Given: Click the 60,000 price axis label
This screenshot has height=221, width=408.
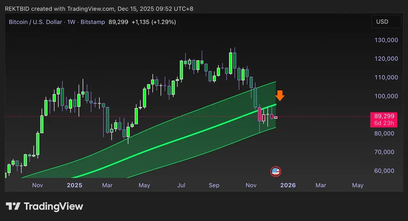Looking at the screenshot, I should click(384, 171).
